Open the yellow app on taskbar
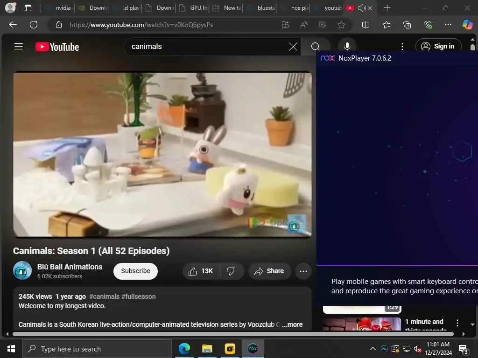Screen dimensions: 478x358 click(230, 349)
